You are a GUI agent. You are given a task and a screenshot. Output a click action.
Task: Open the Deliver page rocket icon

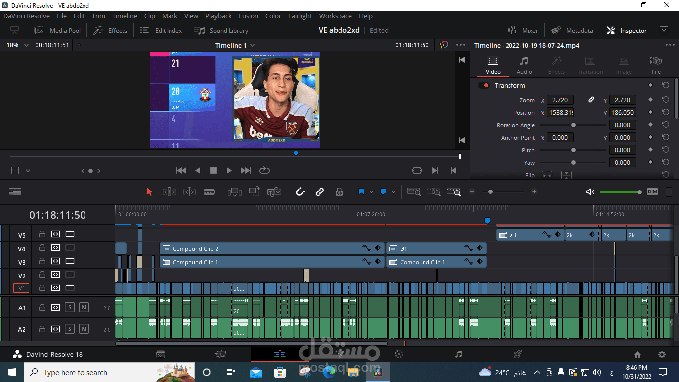tap(517, 354)
